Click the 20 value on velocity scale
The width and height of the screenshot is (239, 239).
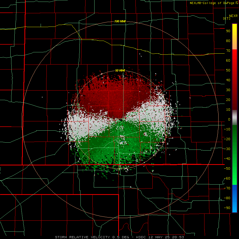click(228, 100)
